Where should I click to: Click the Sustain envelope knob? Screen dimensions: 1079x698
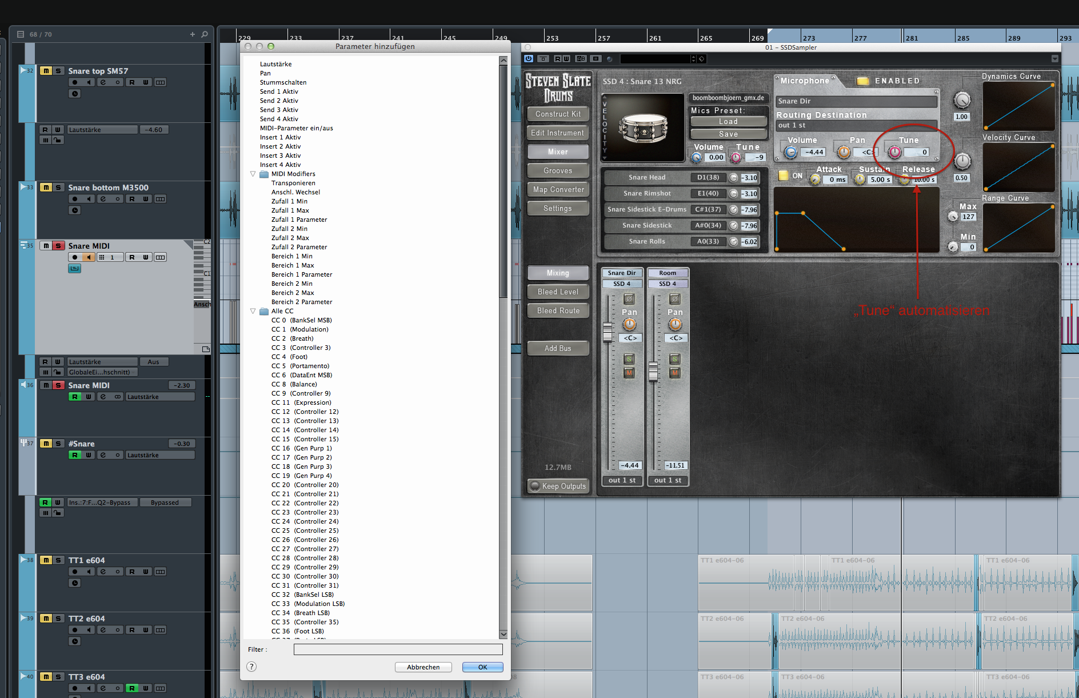pos(860,180)
